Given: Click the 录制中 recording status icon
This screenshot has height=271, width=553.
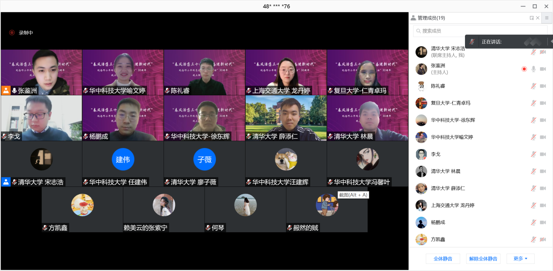Looking at the screenshot, I should (x=12, y=33).
